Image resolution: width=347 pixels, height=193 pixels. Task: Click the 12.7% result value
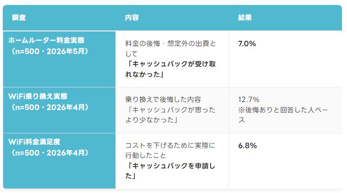click(x=249, y=100)
